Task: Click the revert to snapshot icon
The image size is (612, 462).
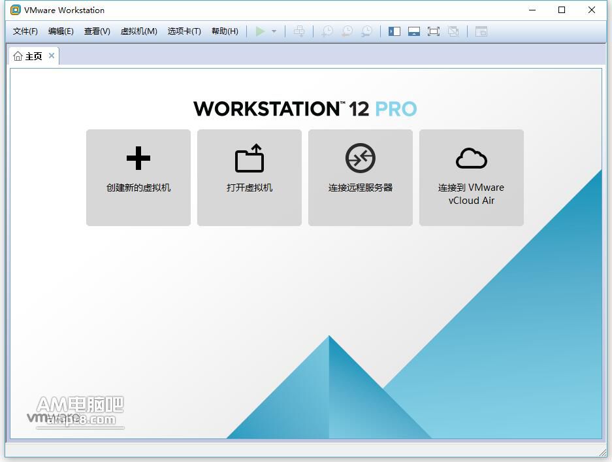Action: [347, 31]
